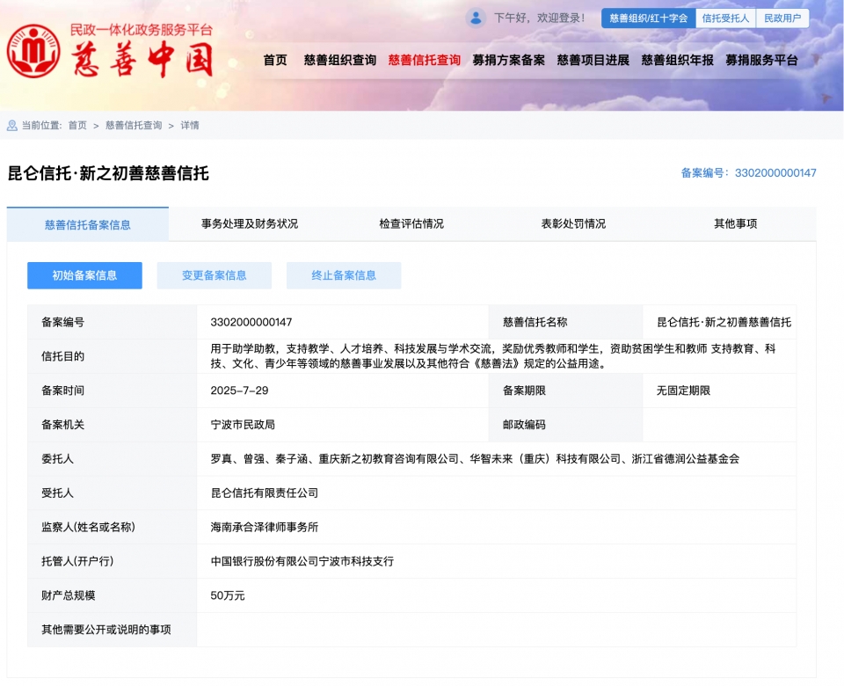Click the 变更备案信息 button
The height and width of the screenshot is (686, 844).
click(x=215, y=275)
